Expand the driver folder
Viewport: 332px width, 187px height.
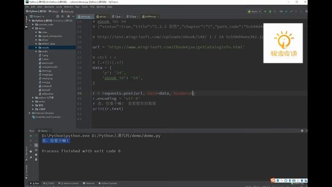(36, 40)
